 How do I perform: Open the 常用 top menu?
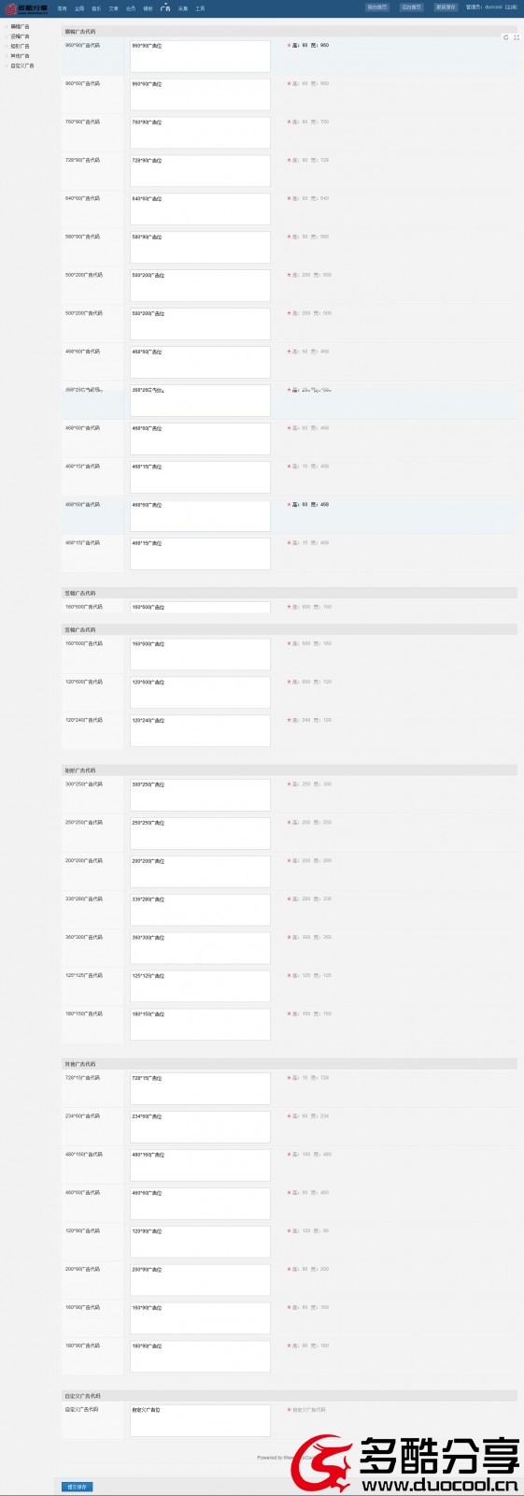click(63, 8)
